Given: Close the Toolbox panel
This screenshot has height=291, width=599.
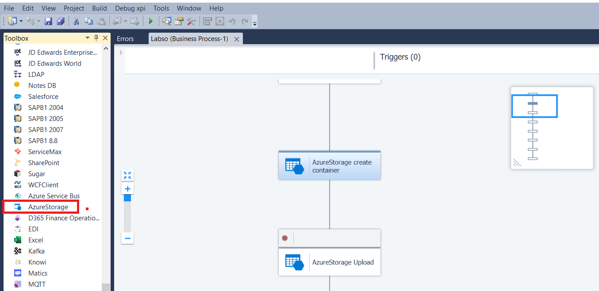Looking at the screenshot, I should pos(105,38).
